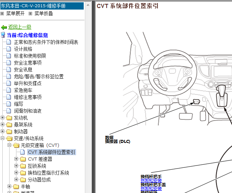Click the 换档位置指示灯系统 folder icon

coord(23,173)
